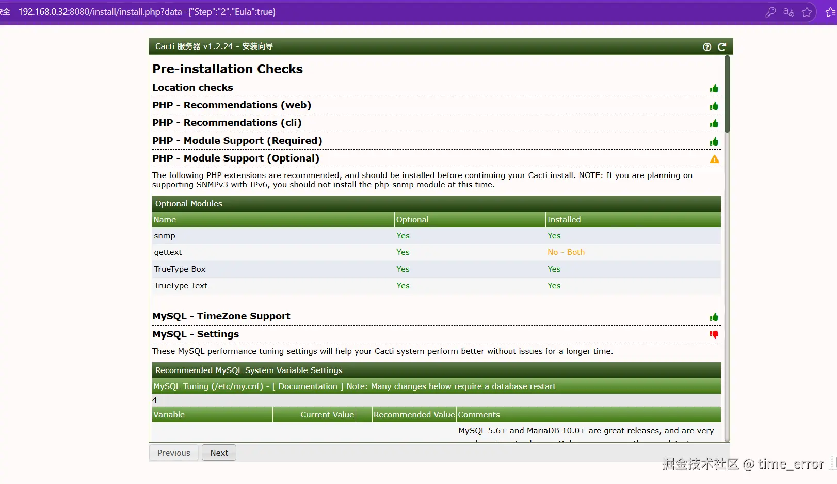Click the TrueType Box module name
This screenshot has height=484, width=837.
tap(180, 269)
